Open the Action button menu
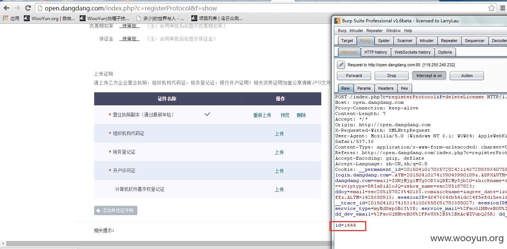This screenshot has width=507, height=249. point(467,76)
